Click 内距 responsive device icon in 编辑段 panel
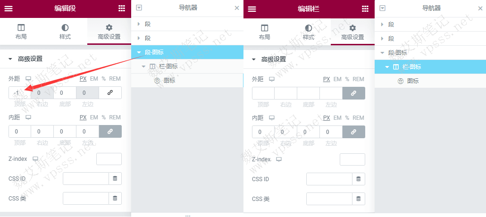The height and width of the screenshot is (217, 486). 28,117
